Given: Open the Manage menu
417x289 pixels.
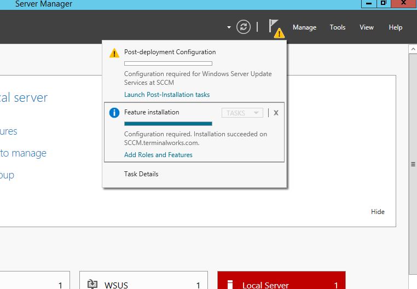Looking at the screenshot, I should tap(304, 27).
